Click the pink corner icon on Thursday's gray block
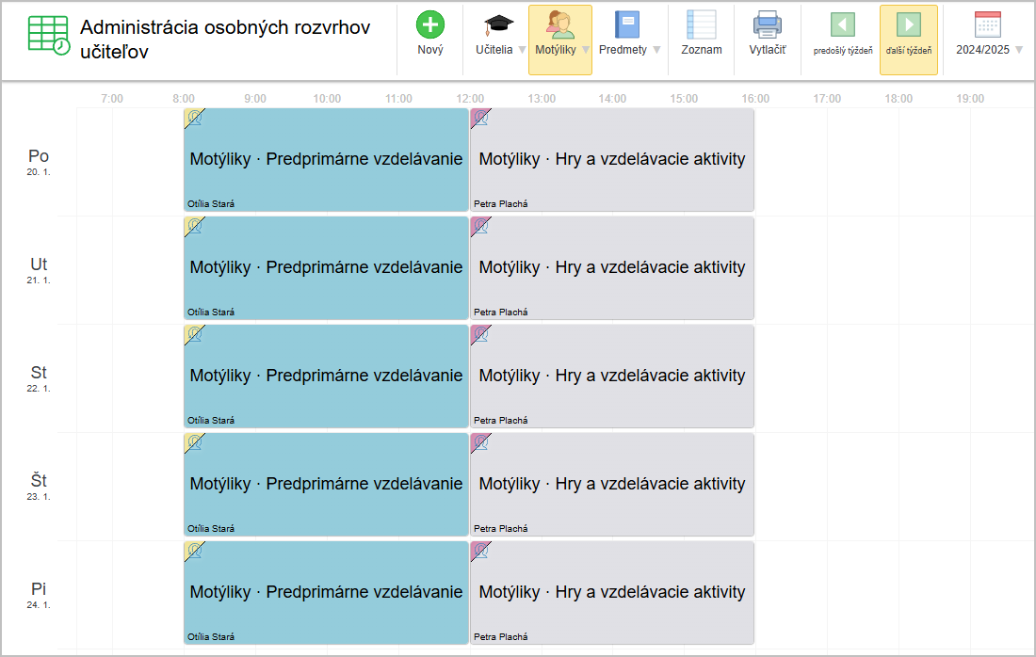 480,443
